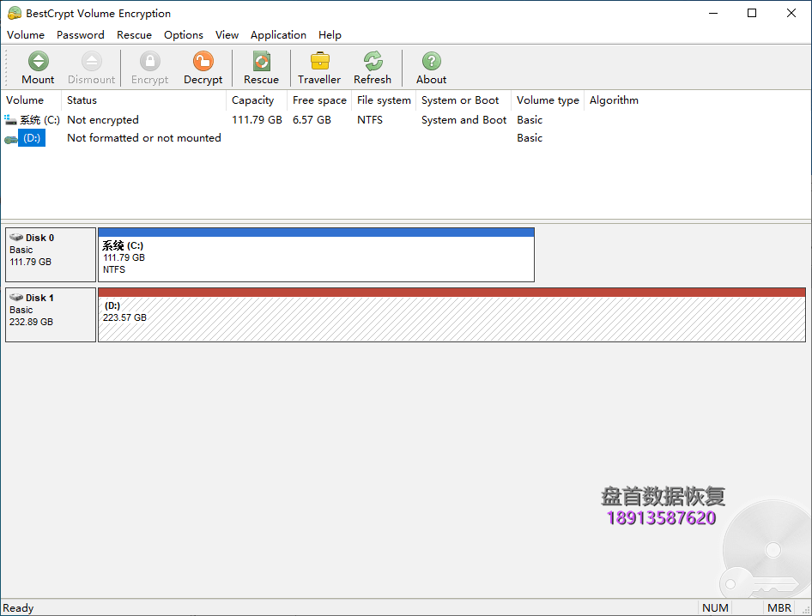Click 'Not formatted or not mounted' status

pos(144,138)
